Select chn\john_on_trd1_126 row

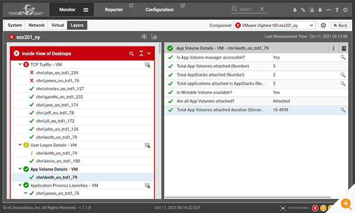[x=82, y=129]
